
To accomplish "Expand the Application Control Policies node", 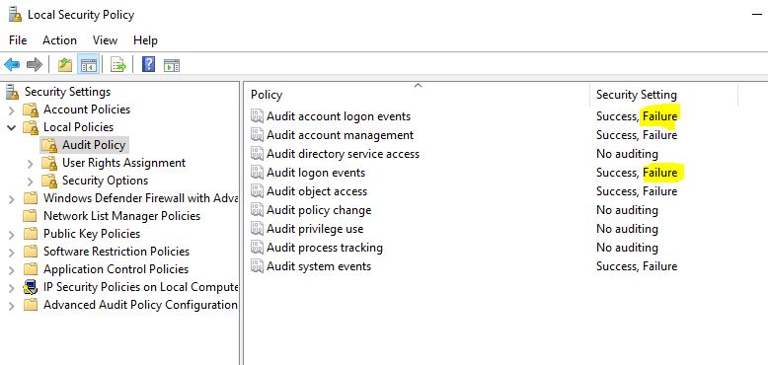I will [x=11, y=269].
